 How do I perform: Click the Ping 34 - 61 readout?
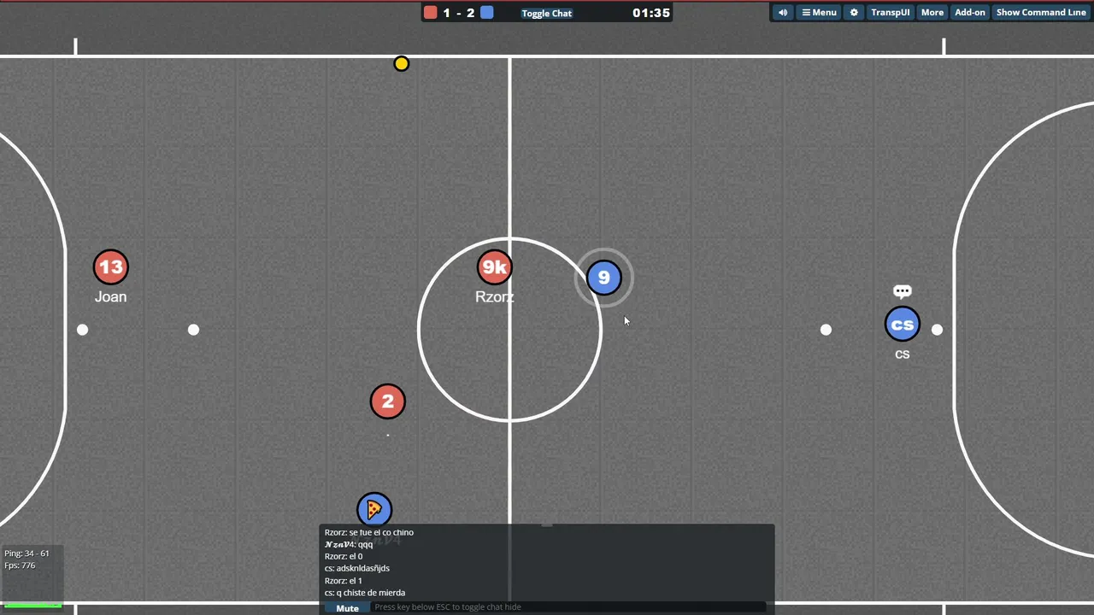pyautogui.click(x=26, y=553)
